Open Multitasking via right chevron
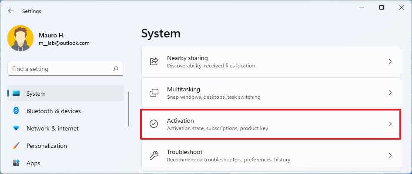Viewport: 412px width, 174px height. coord(390,93)
